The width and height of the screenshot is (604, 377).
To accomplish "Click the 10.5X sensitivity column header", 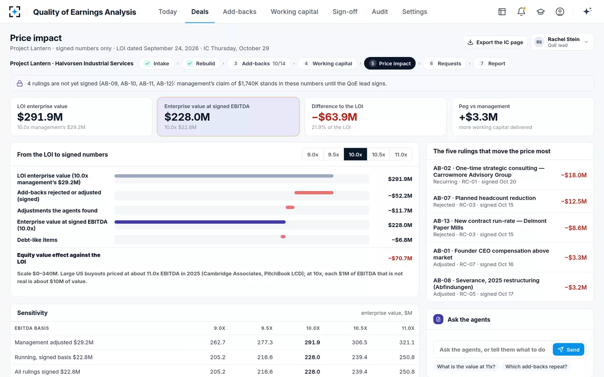I will (x=360, y=328).
